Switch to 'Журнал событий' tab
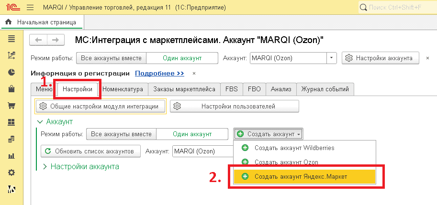 (x=325, y=89)
